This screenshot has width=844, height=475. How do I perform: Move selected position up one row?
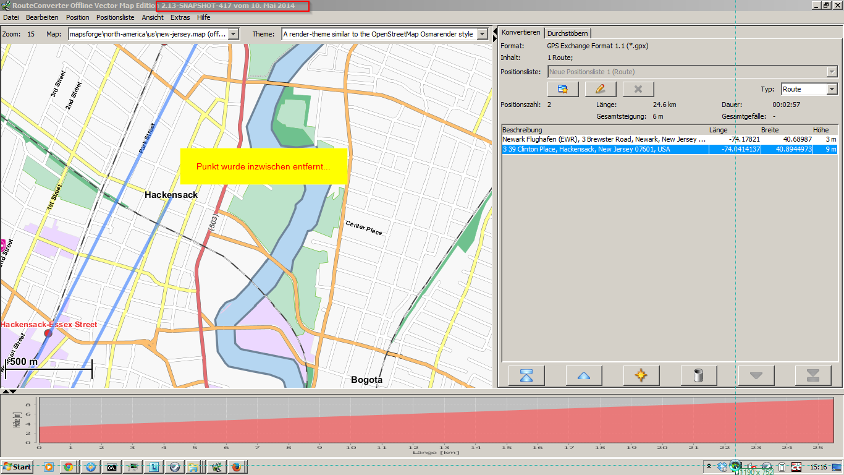coord(584,375)
